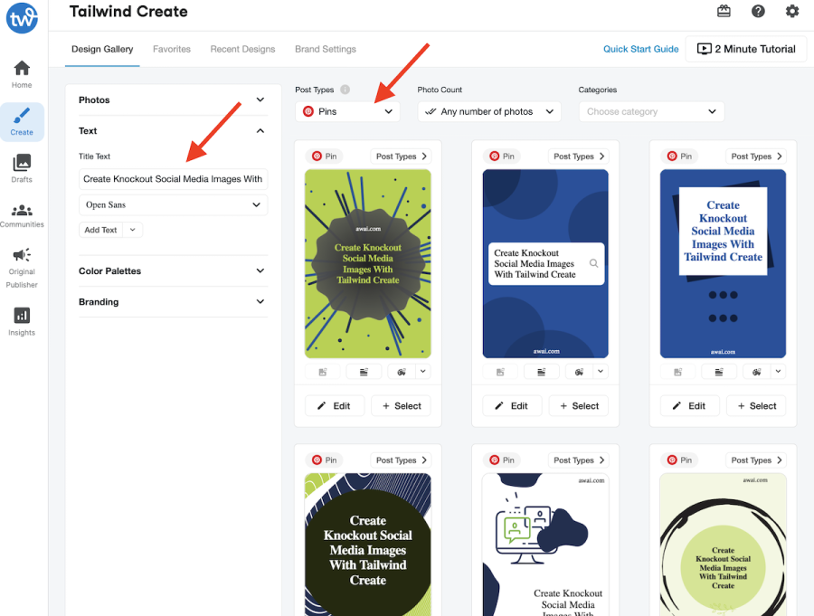Open Home from the sidebar

coord(22,74)
